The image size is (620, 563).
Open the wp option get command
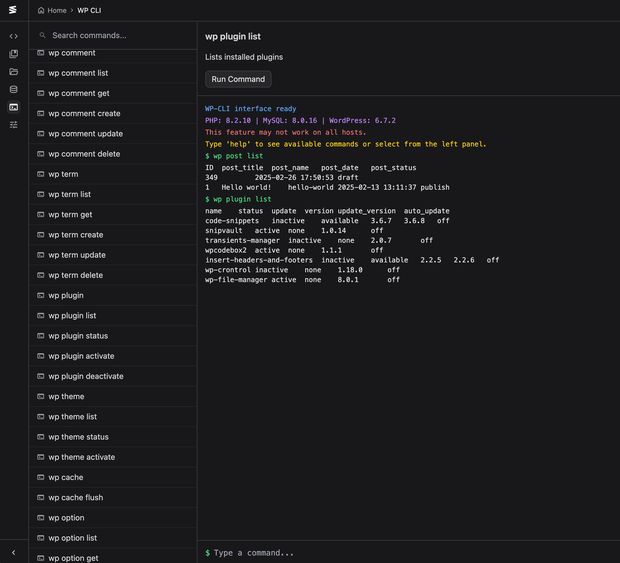tap(113, 556)
